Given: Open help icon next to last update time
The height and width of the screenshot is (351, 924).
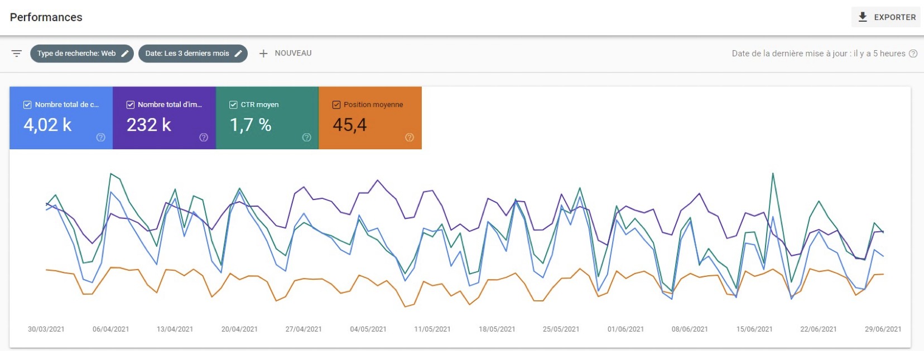Looking at the screenshot, I should pyautogui.click(x=913, y=53).
